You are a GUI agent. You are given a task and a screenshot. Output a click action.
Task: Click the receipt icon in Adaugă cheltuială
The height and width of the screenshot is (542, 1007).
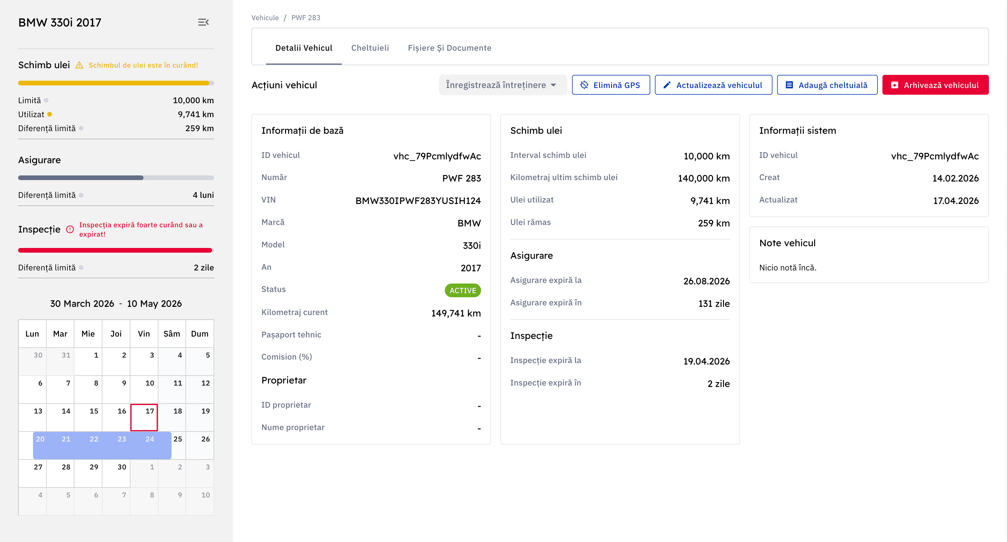789,85
